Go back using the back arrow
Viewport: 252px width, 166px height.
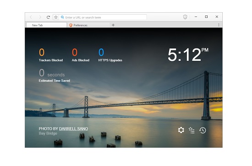tap(31, 17)
